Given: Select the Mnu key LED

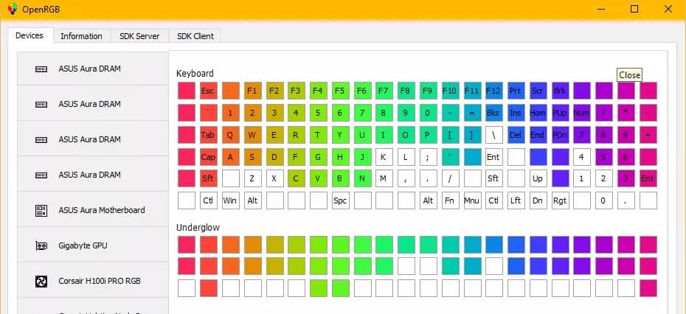Looking at the screenshot, I should pos(472,200).
